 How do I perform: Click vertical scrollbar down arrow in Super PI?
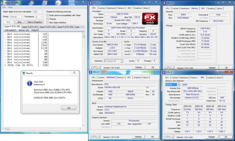click(x=83, y=125)
